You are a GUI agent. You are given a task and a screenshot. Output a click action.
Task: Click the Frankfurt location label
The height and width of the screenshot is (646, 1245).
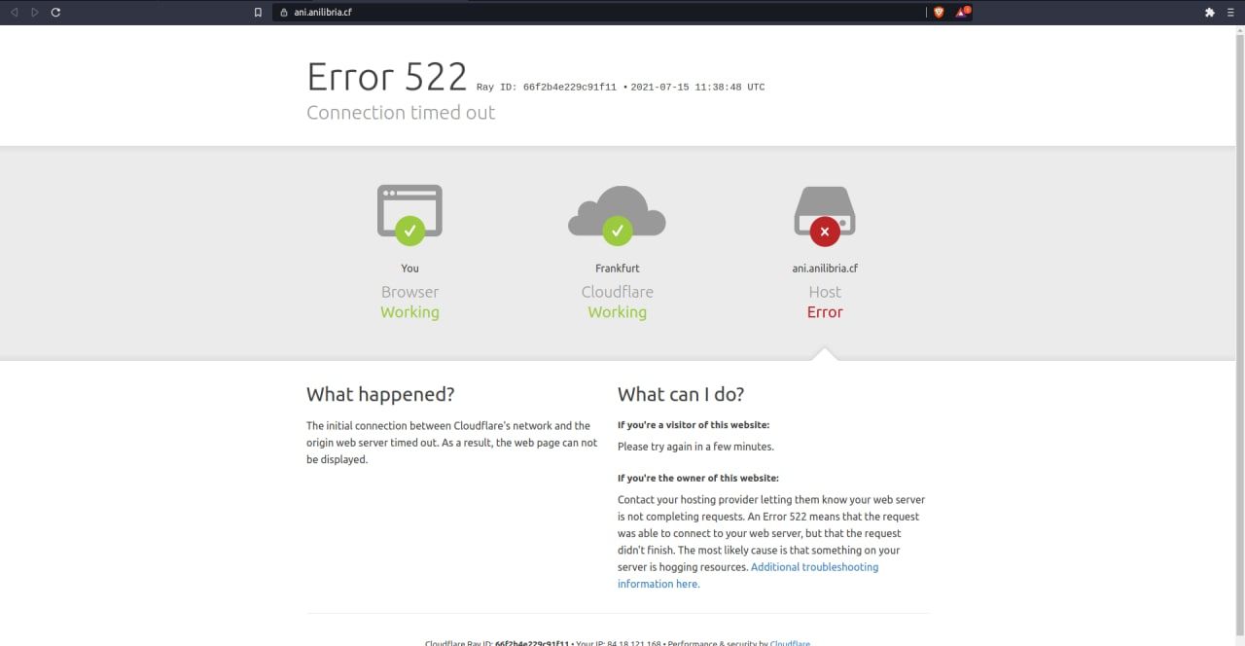pyautogui.click(x=618, y=269)
